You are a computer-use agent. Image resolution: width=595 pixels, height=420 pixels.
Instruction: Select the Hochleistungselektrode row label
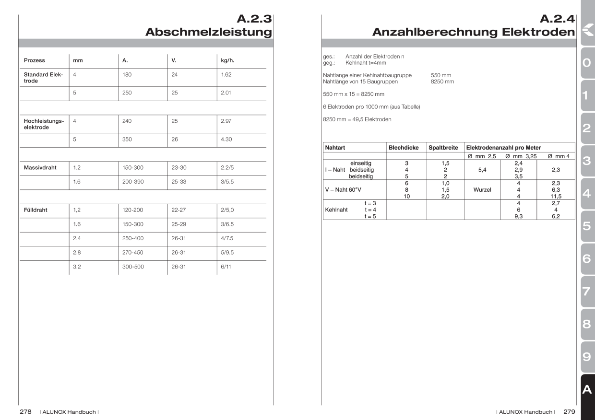(44, 124)
